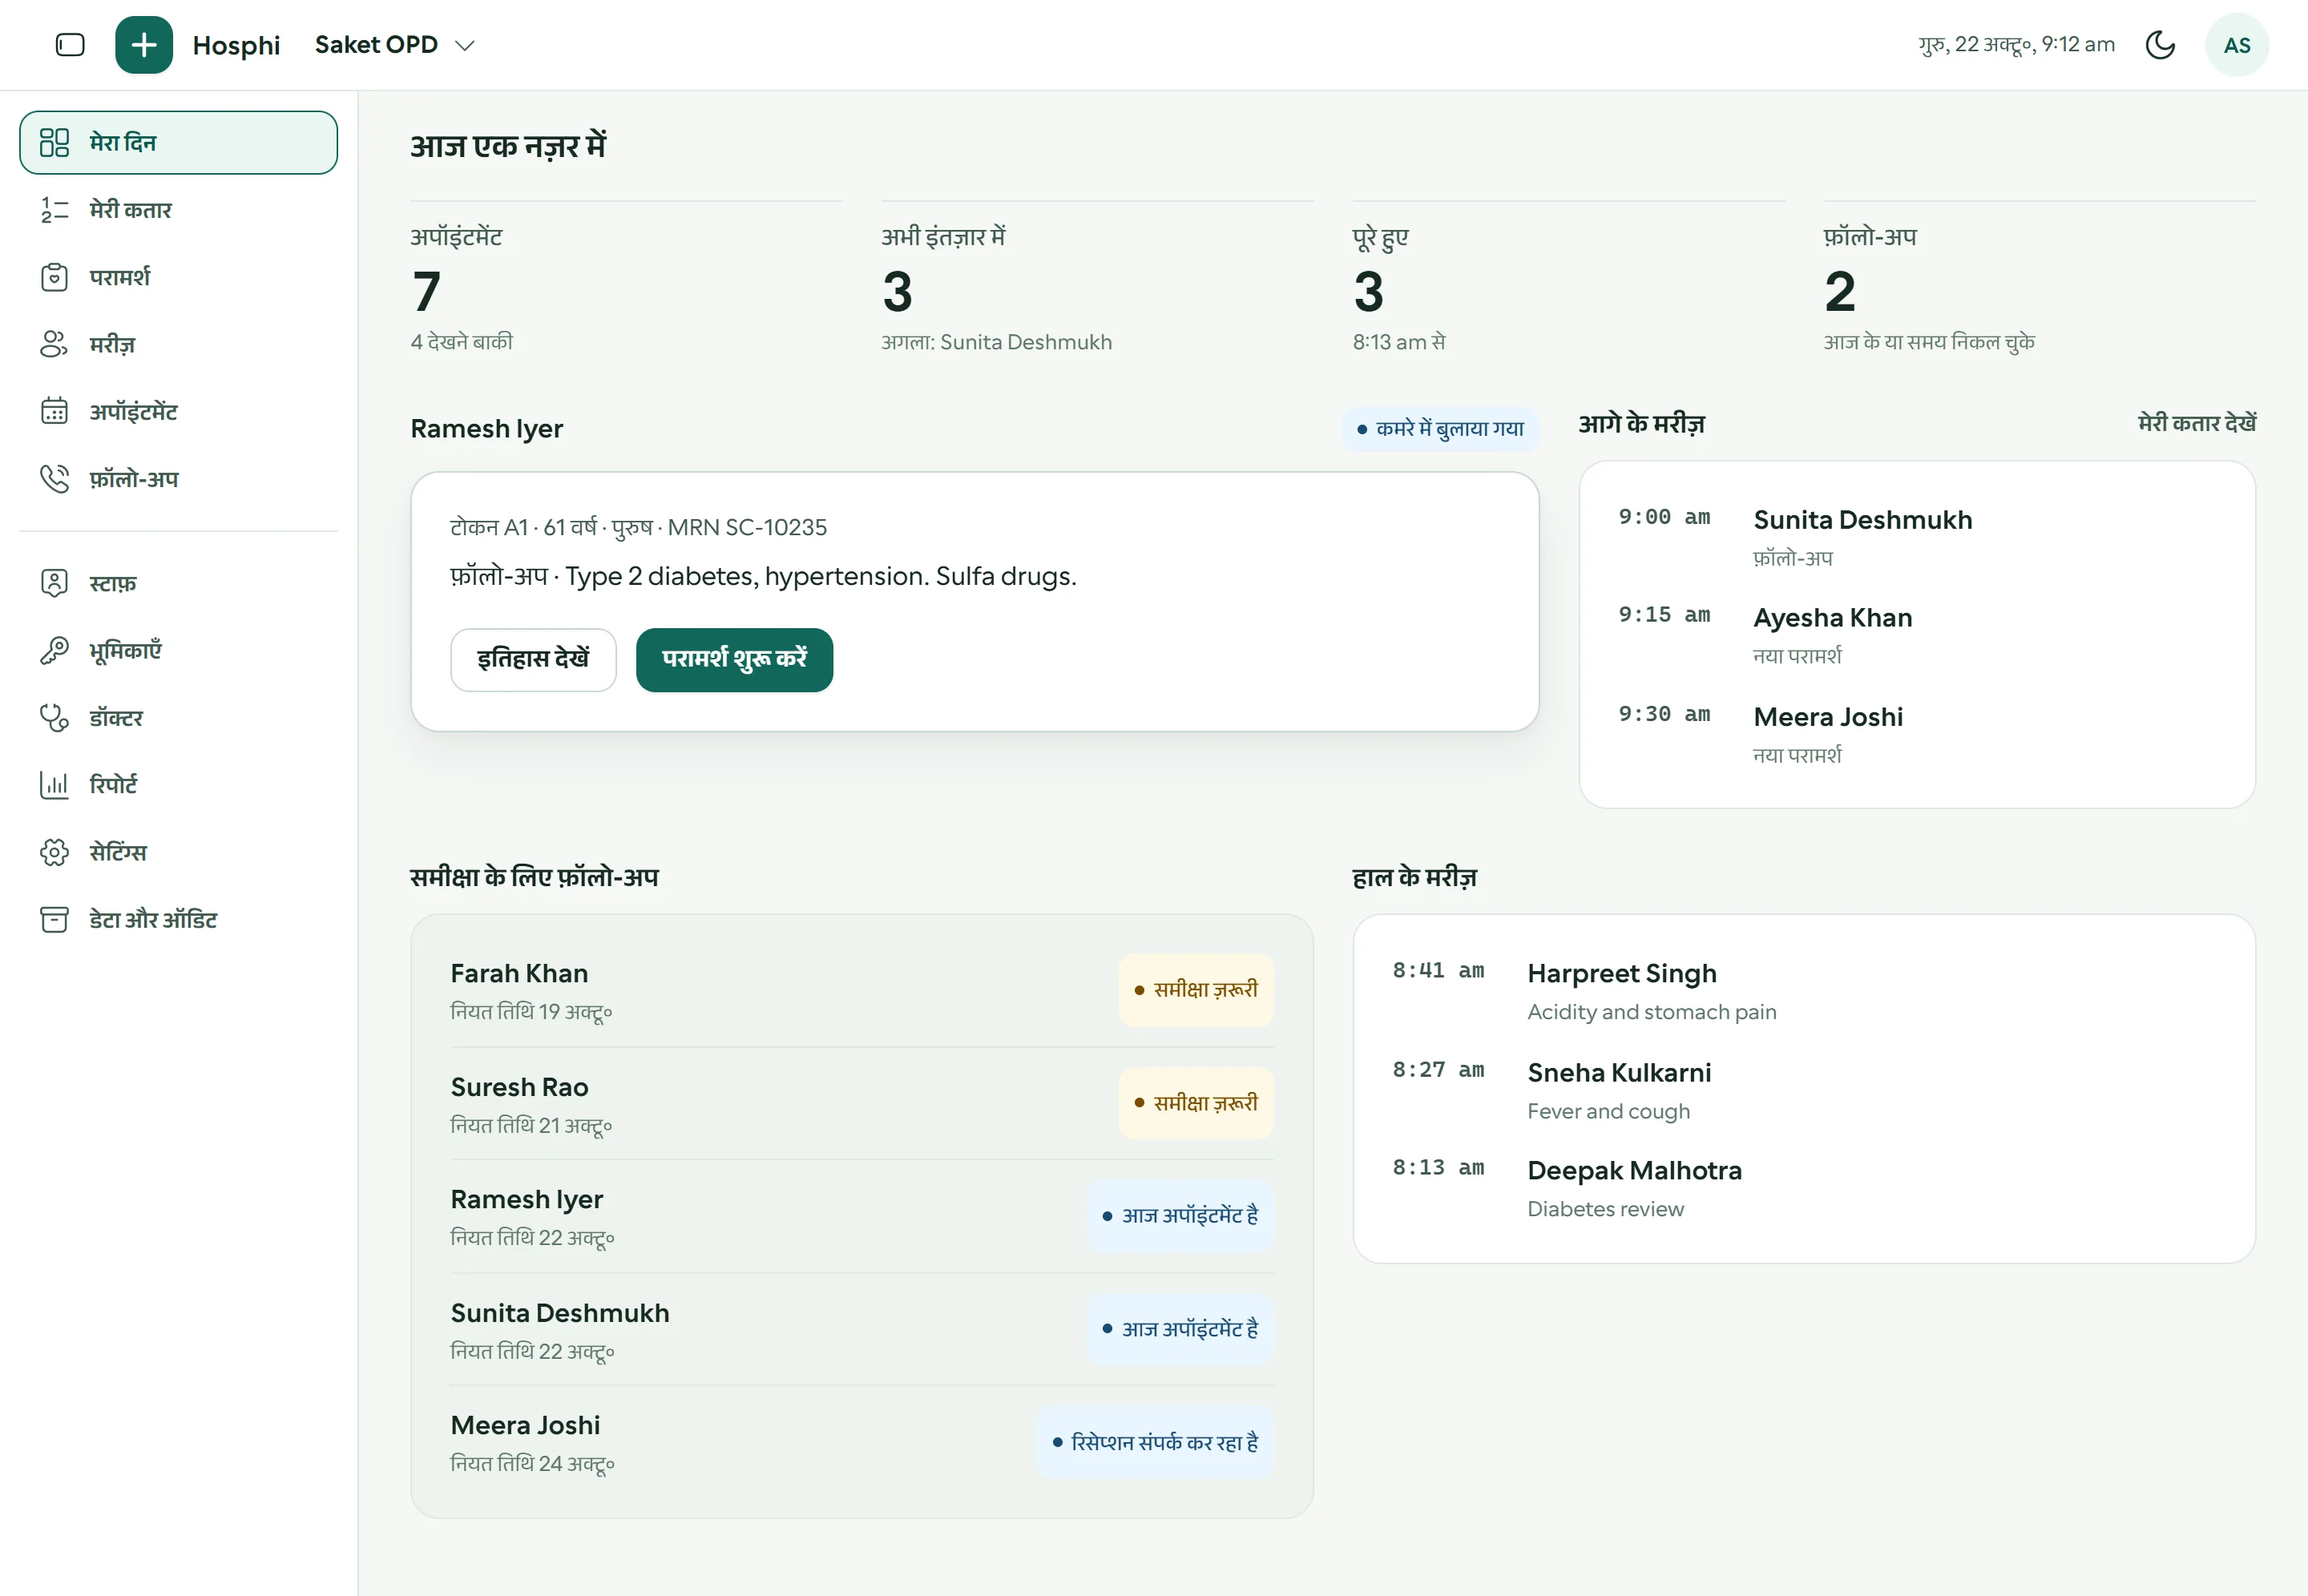Open परामर्श clipboard icon in sidebar

tap(54, 277)
